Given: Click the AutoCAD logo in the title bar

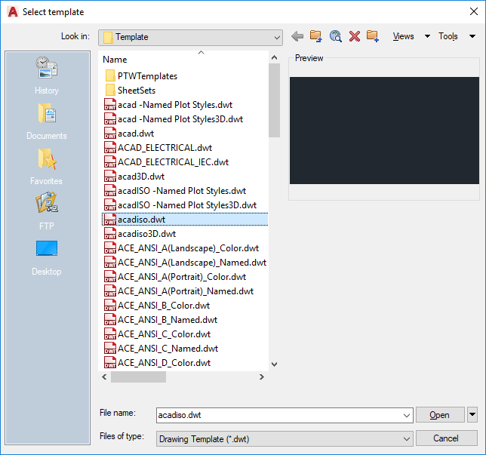Looking at the screenshot, I should coord(13,12).
